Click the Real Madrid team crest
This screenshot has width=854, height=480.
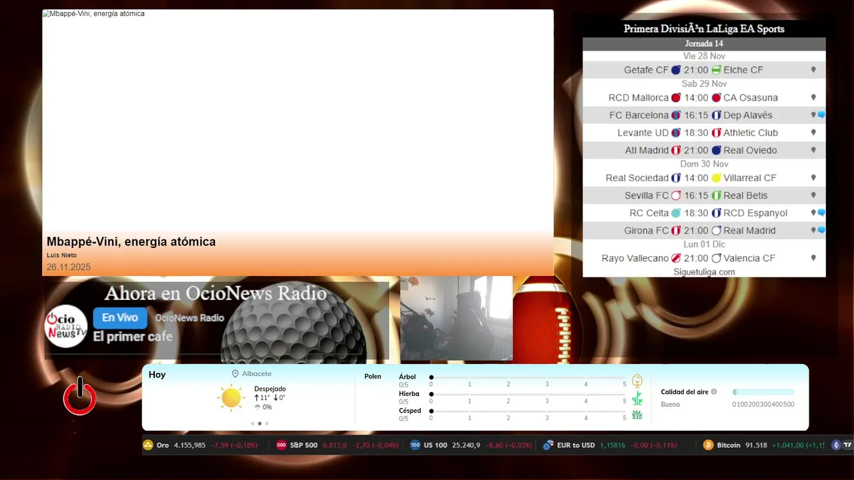pyautogui.click(x=717, y=231)
